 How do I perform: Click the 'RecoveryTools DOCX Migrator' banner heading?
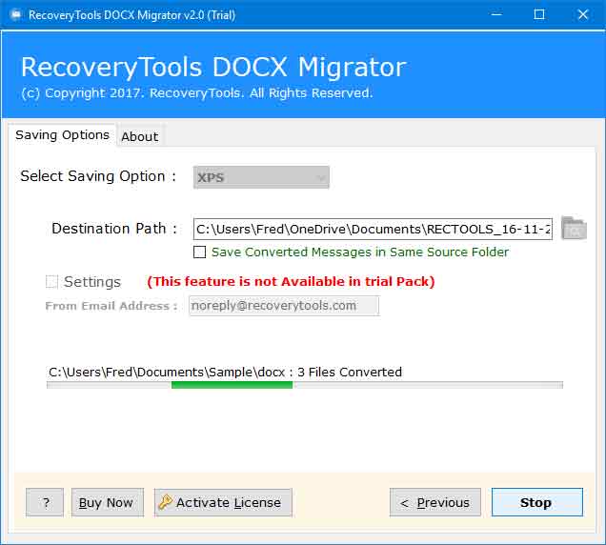tap(213, 67)
